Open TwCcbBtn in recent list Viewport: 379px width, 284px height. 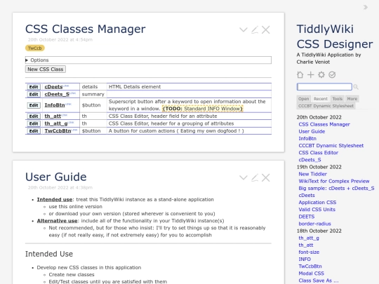pos(310,266)
